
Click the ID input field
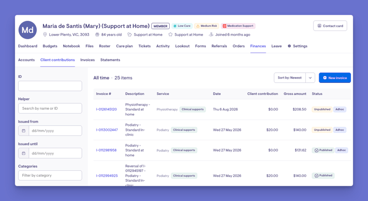click(x=50, y=86)
